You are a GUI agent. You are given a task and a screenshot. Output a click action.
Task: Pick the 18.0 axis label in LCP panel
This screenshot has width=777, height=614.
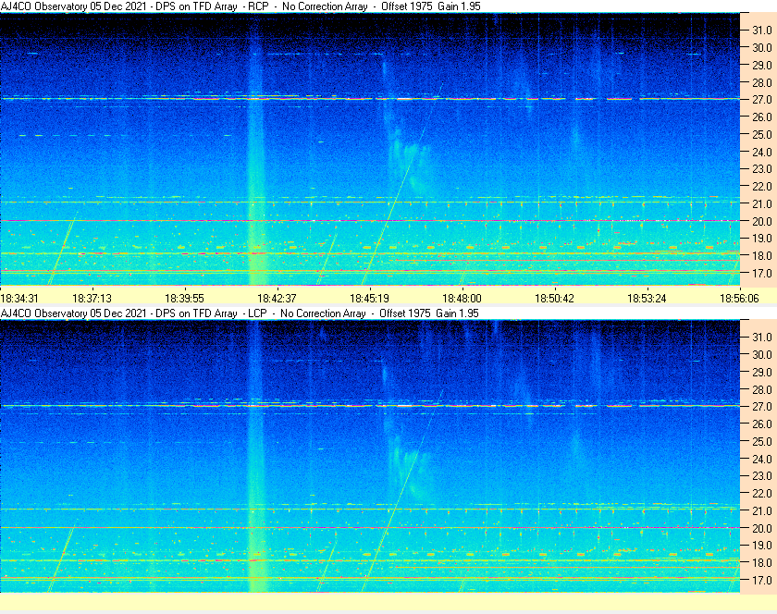(762, 562)
